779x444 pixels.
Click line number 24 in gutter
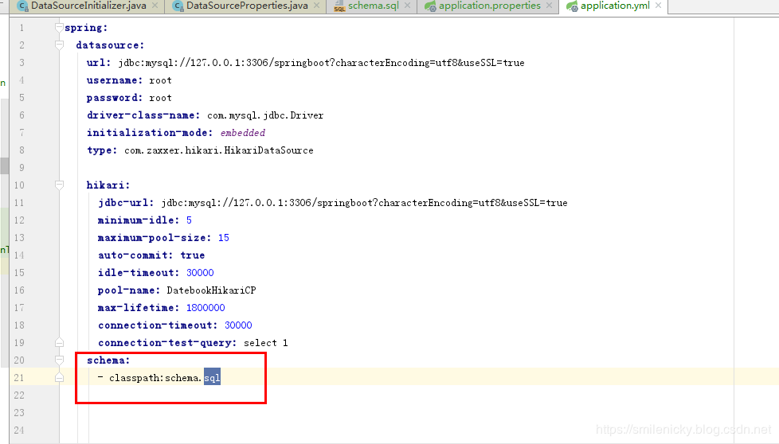point(19,430)
